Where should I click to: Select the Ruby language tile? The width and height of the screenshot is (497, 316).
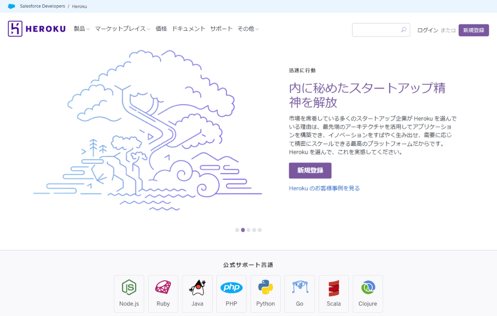click(163, 294)
